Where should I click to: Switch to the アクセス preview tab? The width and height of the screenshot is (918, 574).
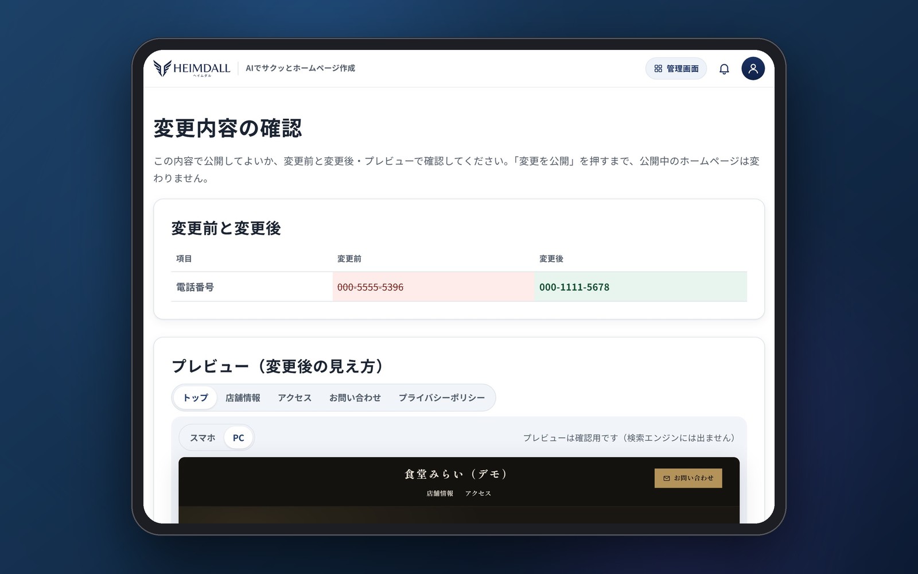pyautogui.click(x=294, y=398)
